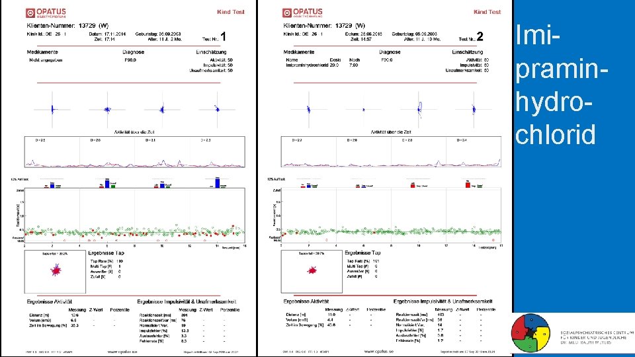Click the 'Zeit: 14:57' value on Test 2
635x357 pixels.
(361, 39)
